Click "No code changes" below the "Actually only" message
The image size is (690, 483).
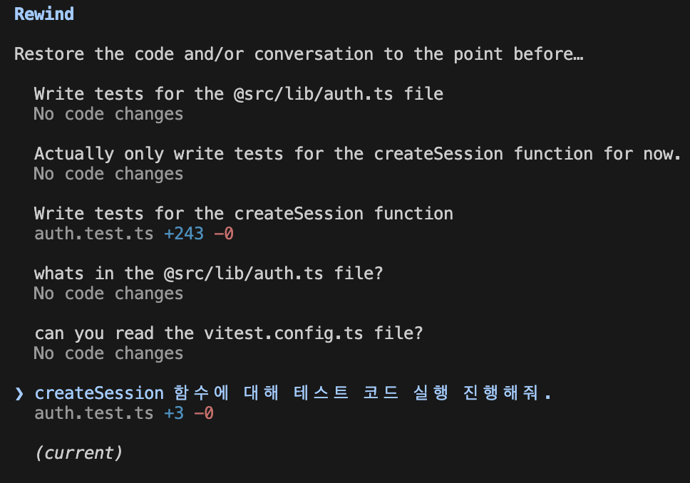108,175
